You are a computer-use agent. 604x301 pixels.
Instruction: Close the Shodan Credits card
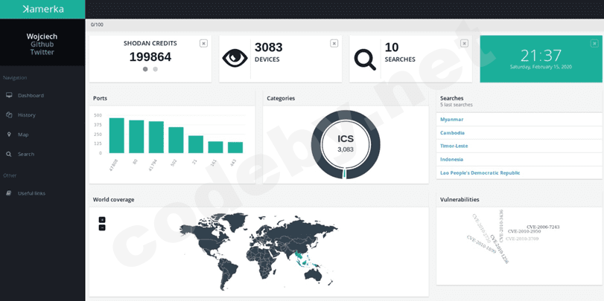(x=203, y=43)
